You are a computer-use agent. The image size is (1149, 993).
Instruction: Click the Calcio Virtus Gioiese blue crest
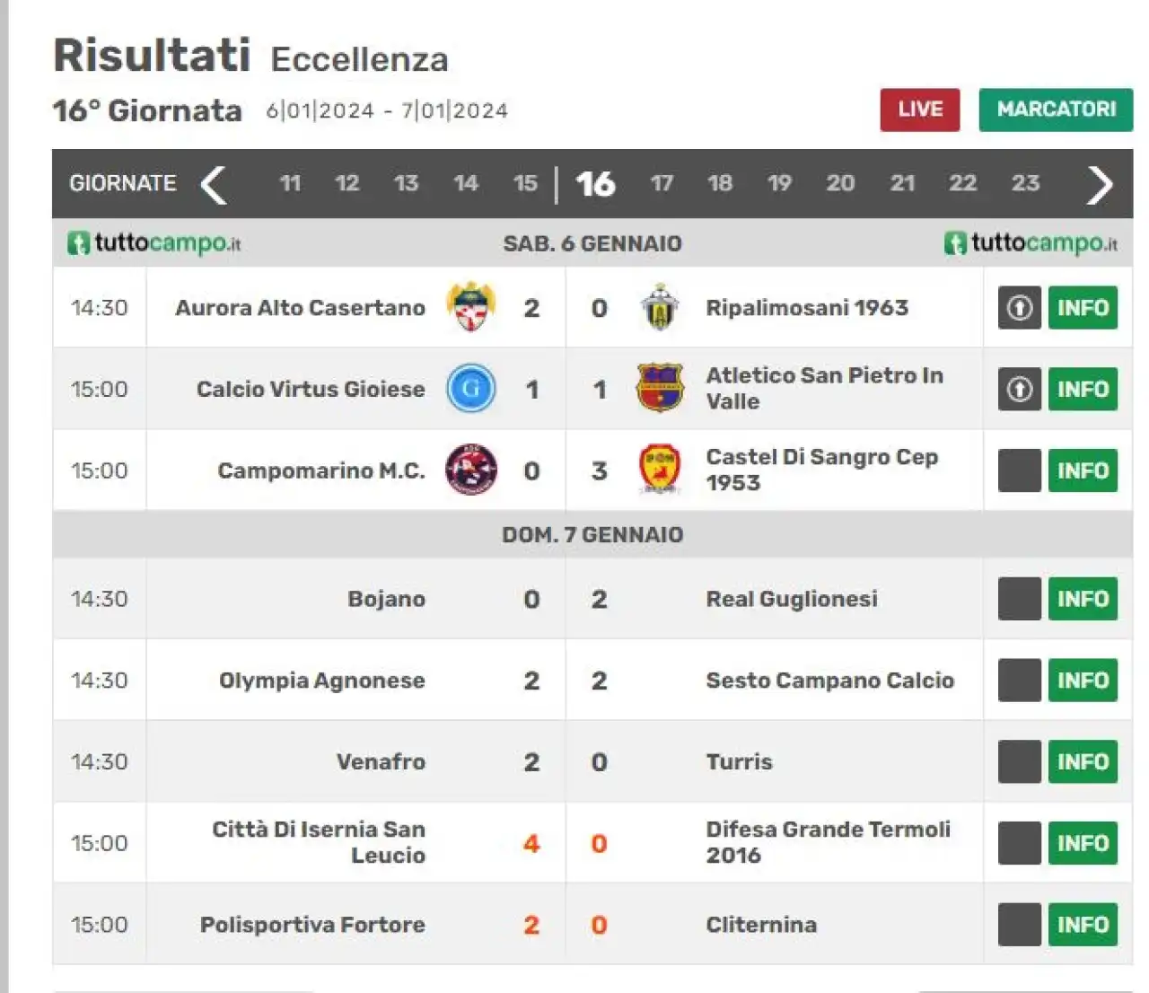tap(470, 389)
